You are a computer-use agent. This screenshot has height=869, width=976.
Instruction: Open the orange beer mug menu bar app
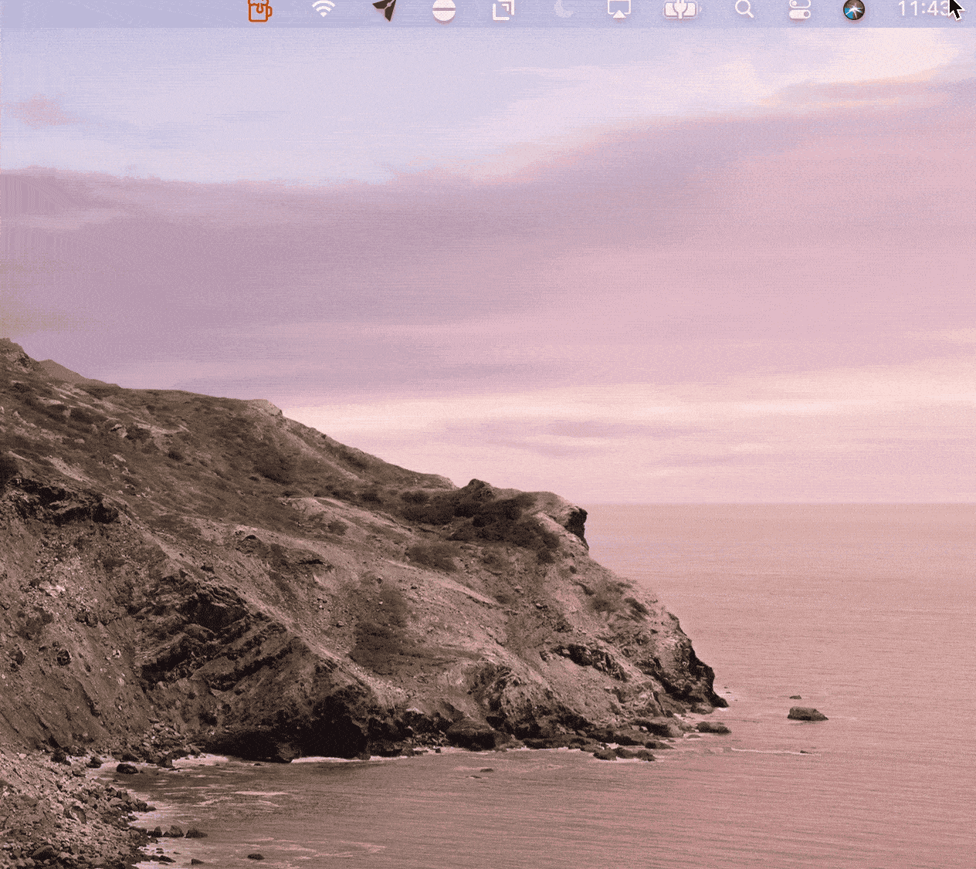point(259,10)
